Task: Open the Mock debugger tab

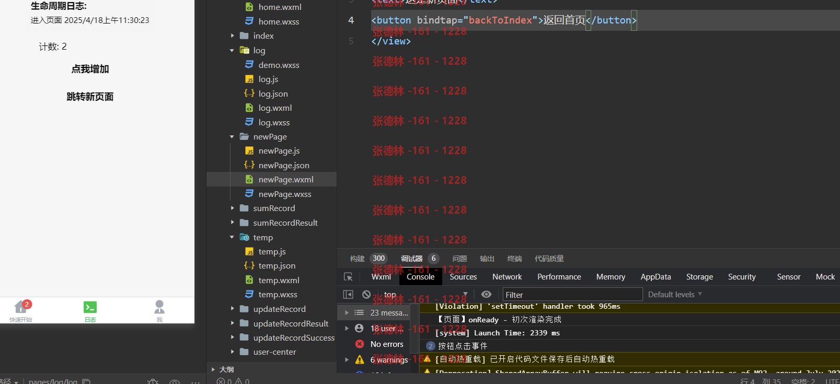Action: [x=825, y=277]
